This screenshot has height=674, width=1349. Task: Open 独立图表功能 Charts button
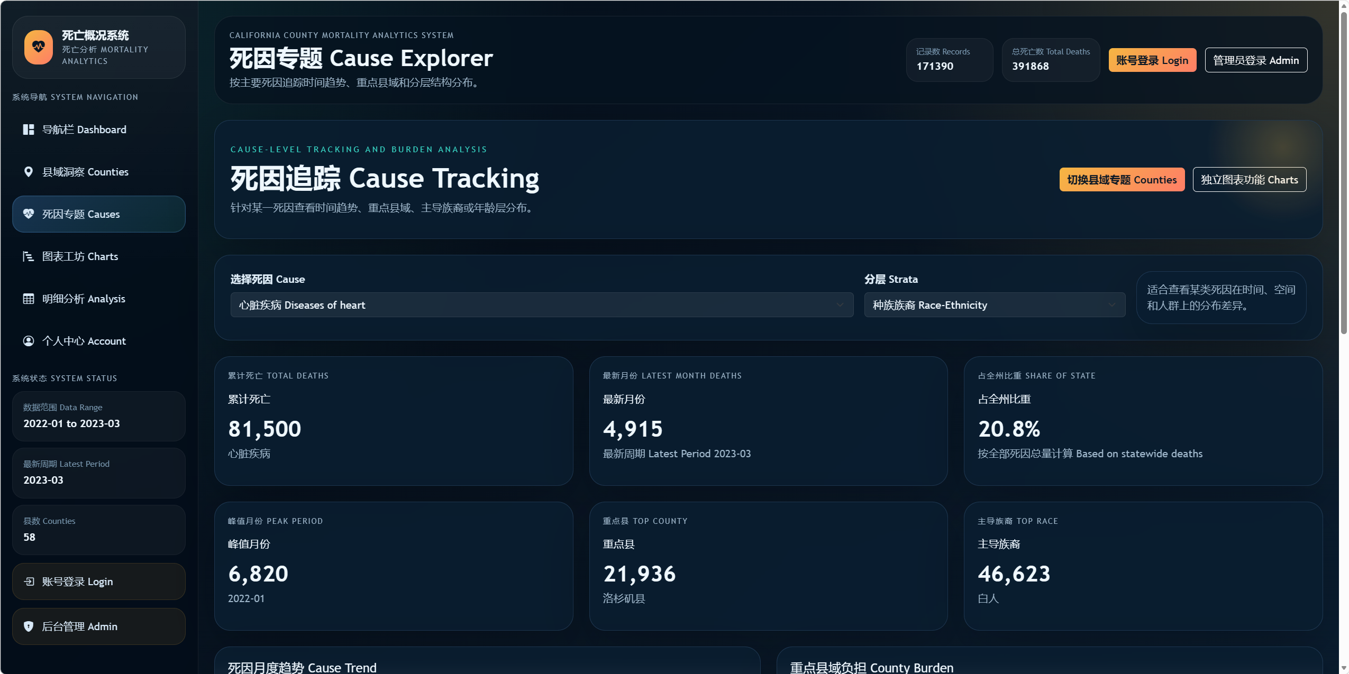pyautogui.click(x=1249, y=180)
